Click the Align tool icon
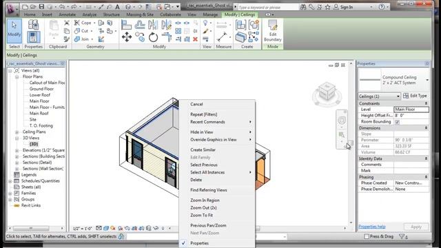The height and width of the screenshot is (248, 441). (126, 25)
